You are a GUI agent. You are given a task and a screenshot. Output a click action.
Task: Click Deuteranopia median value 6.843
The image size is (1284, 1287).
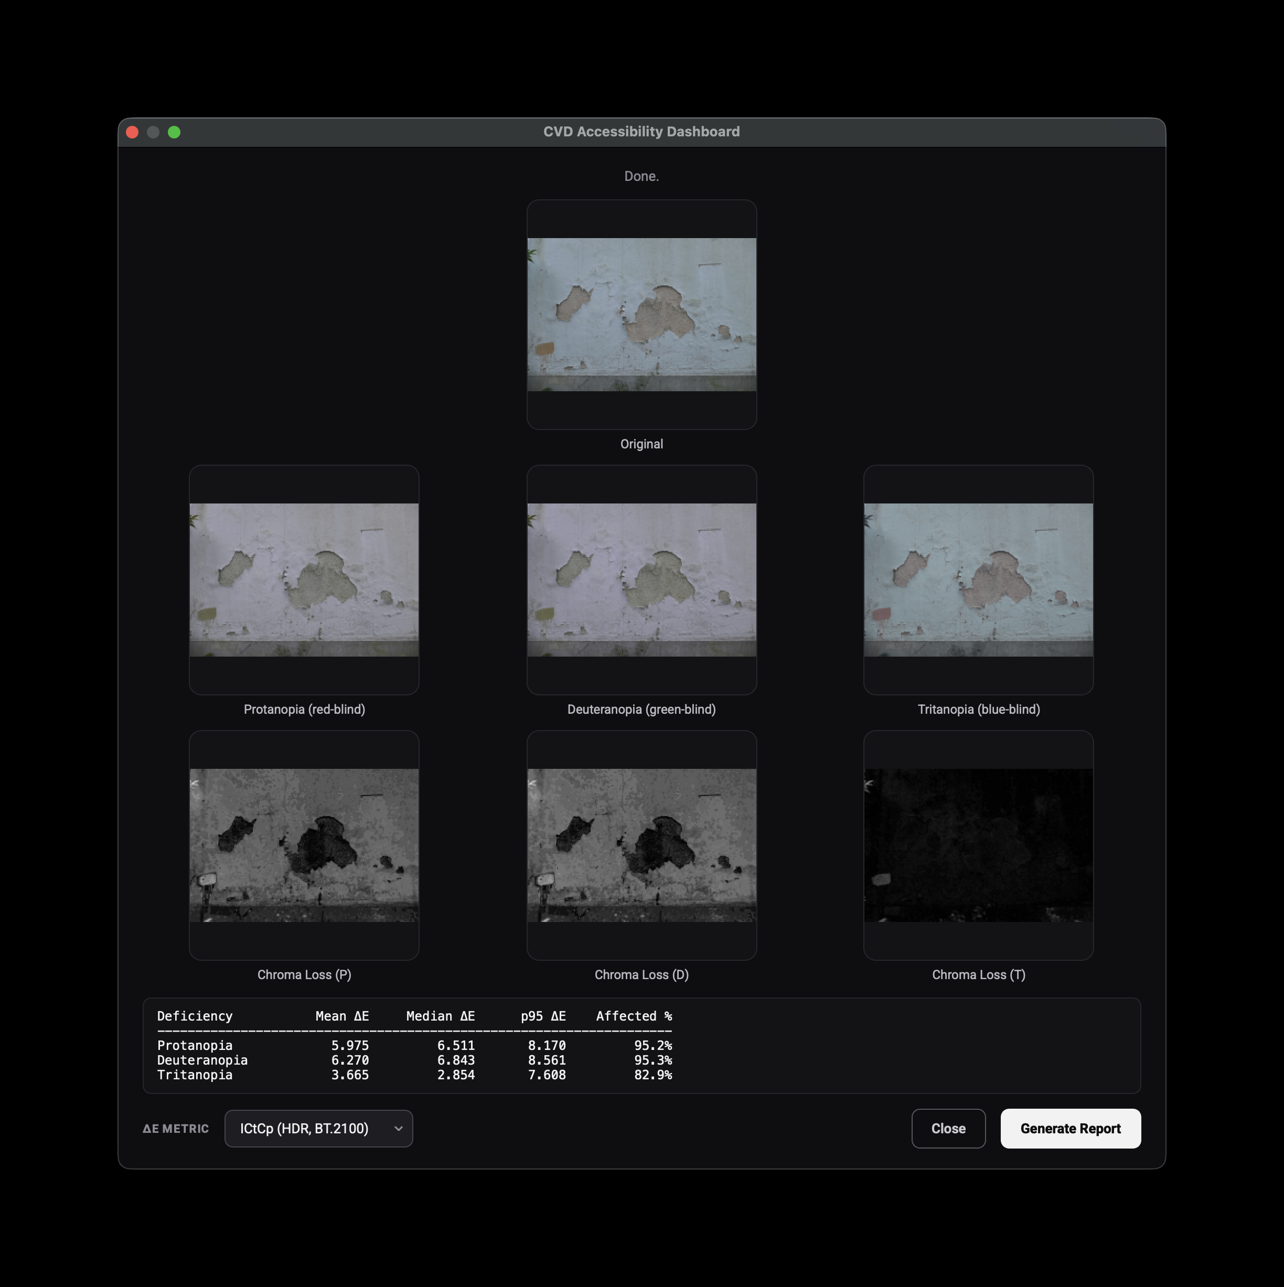[456, 1060]
